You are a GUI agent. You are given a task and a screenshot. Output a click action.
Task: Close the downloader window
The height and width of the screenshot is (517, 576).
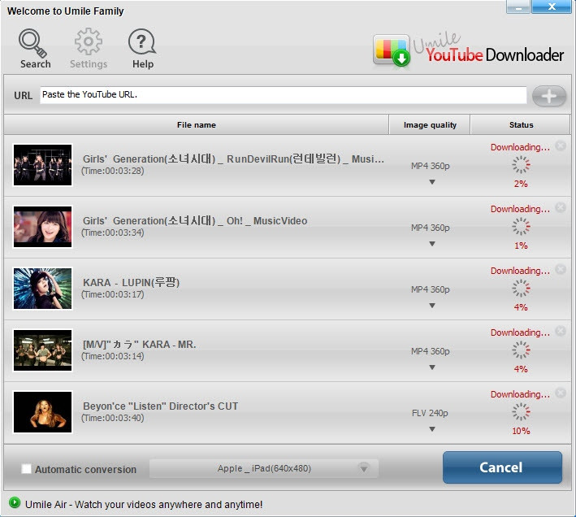click(x=552, y=7)
